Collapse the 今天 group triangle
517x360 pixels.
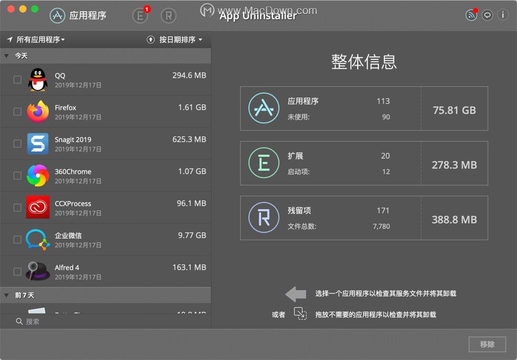tap(6, 56)
